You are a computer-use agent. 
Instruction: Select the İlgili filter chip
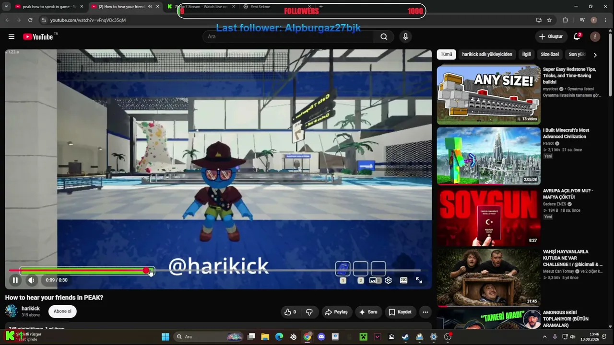pos(526,54)
